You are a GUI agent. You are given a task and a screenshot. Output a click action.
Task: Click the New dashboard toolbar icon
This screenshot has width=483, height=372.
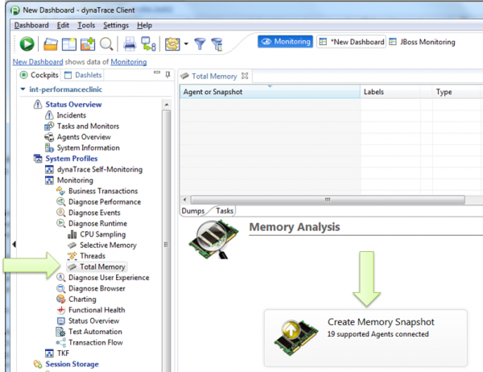tap(69, 43)
